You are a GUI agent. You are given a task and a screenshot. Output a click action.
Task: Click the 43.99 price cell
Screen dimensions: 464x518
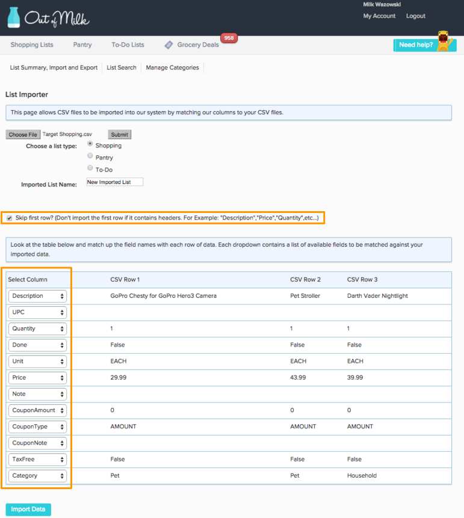click(298, 377)
